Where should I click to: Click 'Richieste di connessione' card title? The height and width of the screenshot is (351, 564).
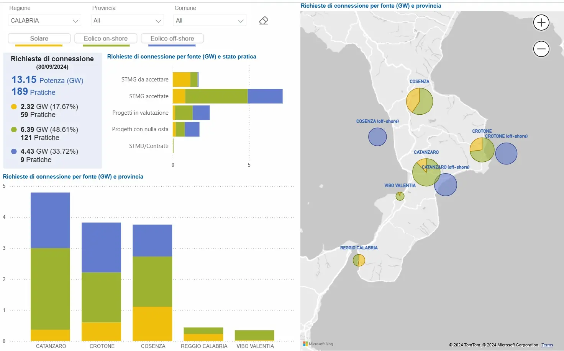(52, 59)
